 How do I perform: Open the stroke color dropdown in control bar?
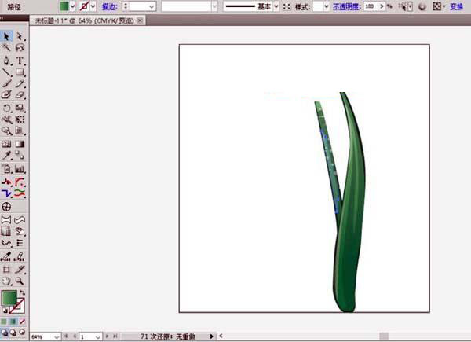(x=93, y=6)
